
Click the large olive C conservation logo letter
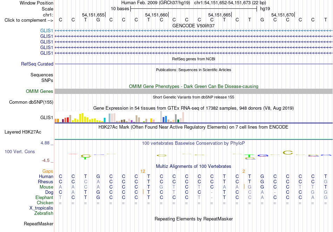click(x=288, y=152)
